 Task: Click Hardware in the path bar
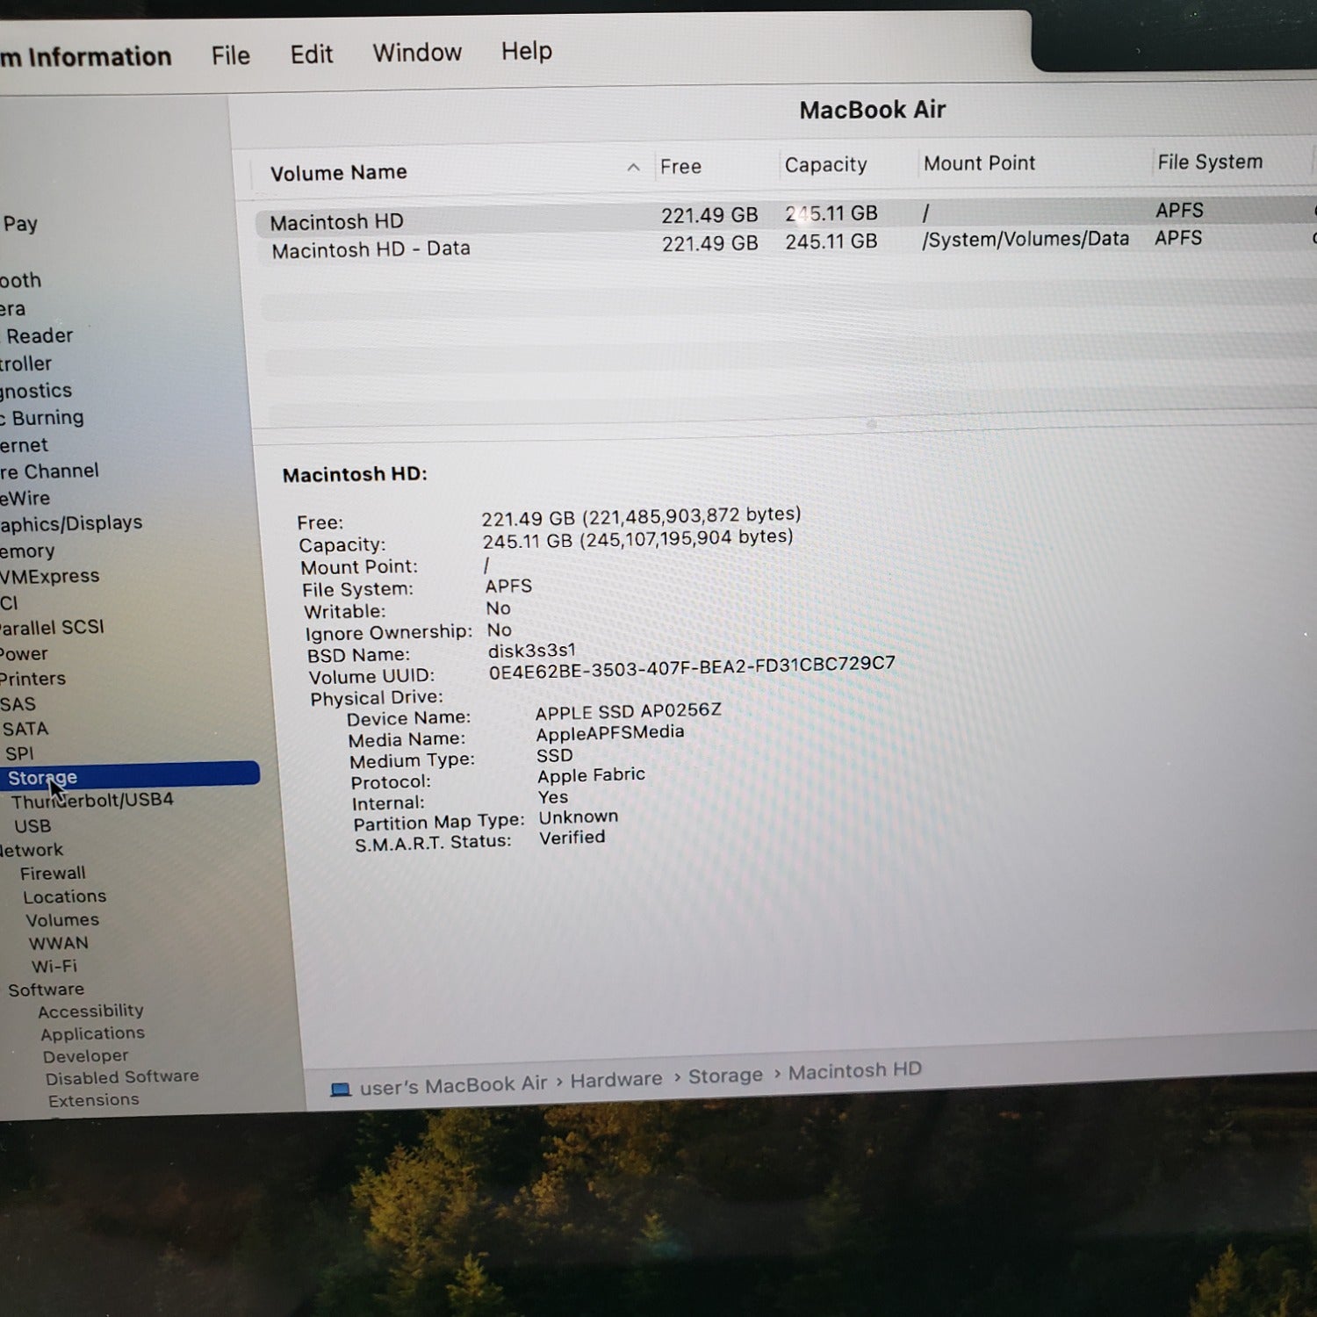tap(616, 1080)
